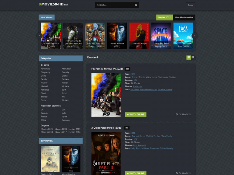The height and width of the screenshot is (175, 234).
Task: Browse Movies 2019 by year
Action: pos(75,129)
